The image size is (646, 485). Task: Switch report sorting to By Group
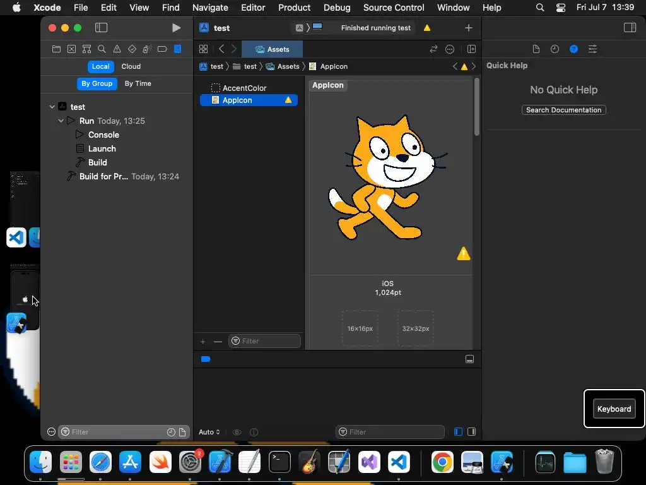[97, 84]
